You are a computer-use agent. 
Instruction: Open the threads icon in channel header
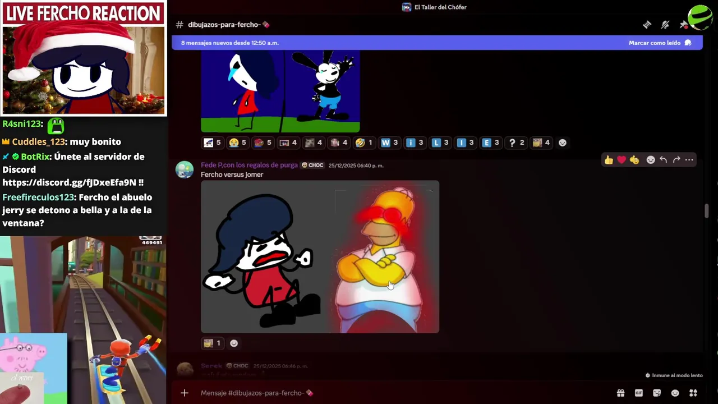(647, 25)
